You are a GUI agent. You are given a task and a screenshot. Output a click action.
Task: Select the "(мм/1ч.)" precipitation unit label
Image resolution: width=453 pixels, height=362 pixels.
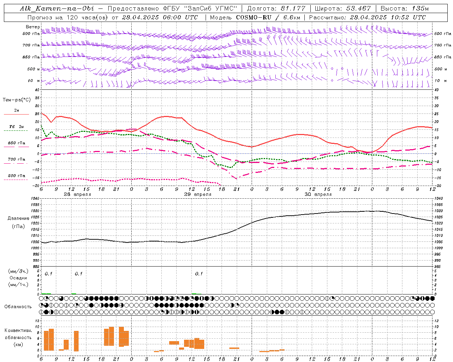pyautogui.click(x=18, y=285)
